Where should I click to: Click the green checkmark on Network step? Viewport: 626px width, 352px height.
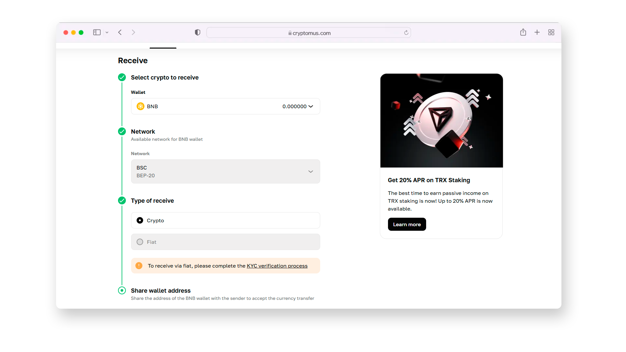pos(122,132)
